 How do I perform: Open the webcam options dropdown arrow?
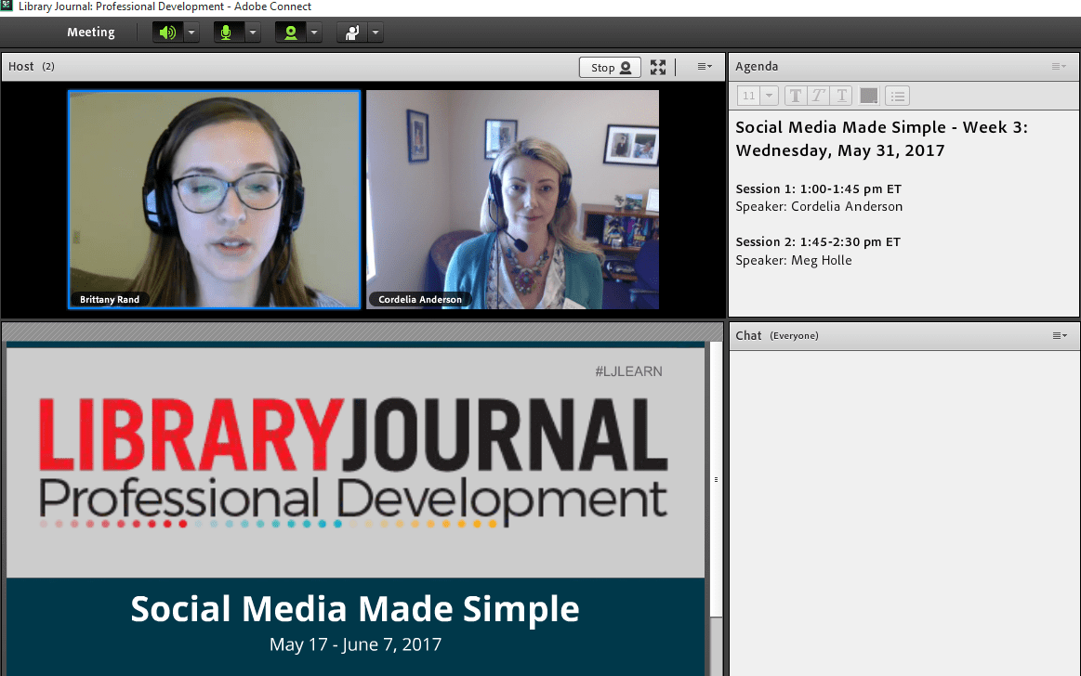[x=314, y=32]
